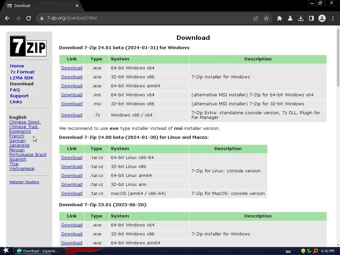Click the scrollbar down arrow
Image resolution: width=340 pixels, height=255 pixels.
click(x=338, y=245)
